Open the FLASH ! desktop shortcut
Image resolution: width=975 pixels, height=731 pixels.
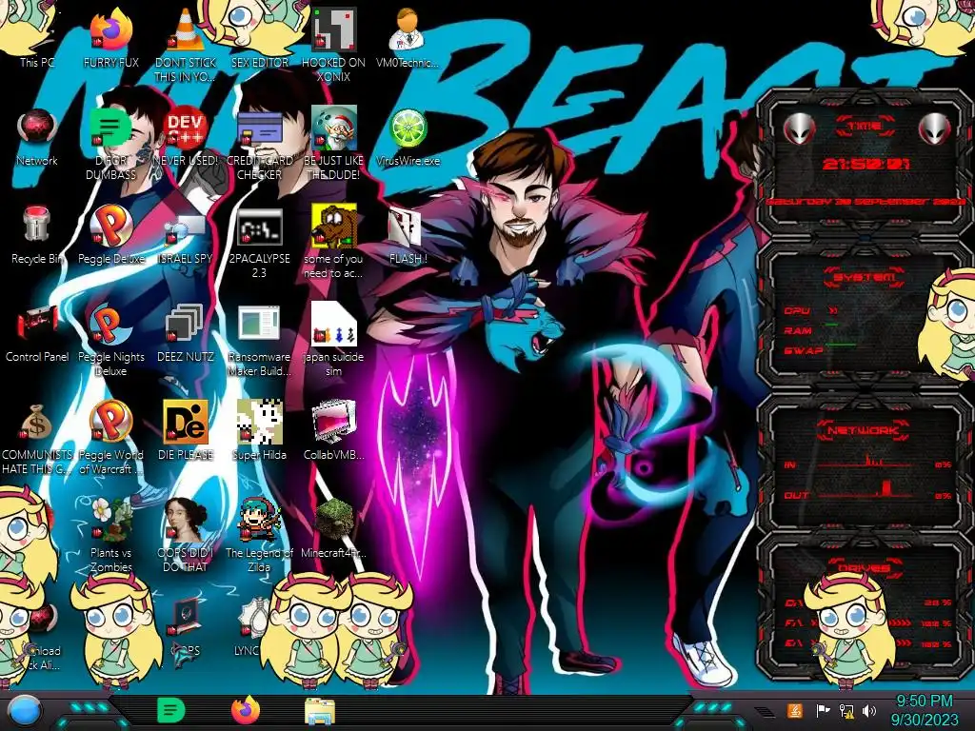pos(408,235)
